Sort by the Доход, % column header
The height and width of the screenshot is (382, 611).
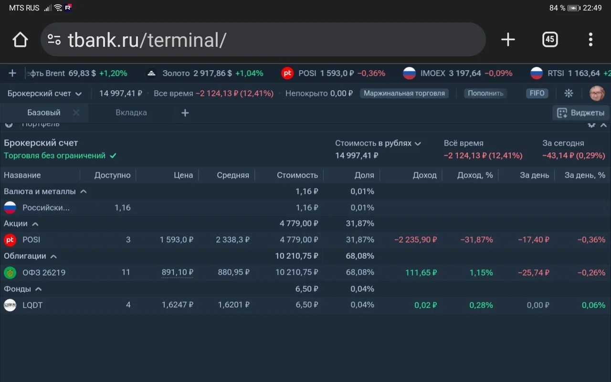[x=475, y=175]
